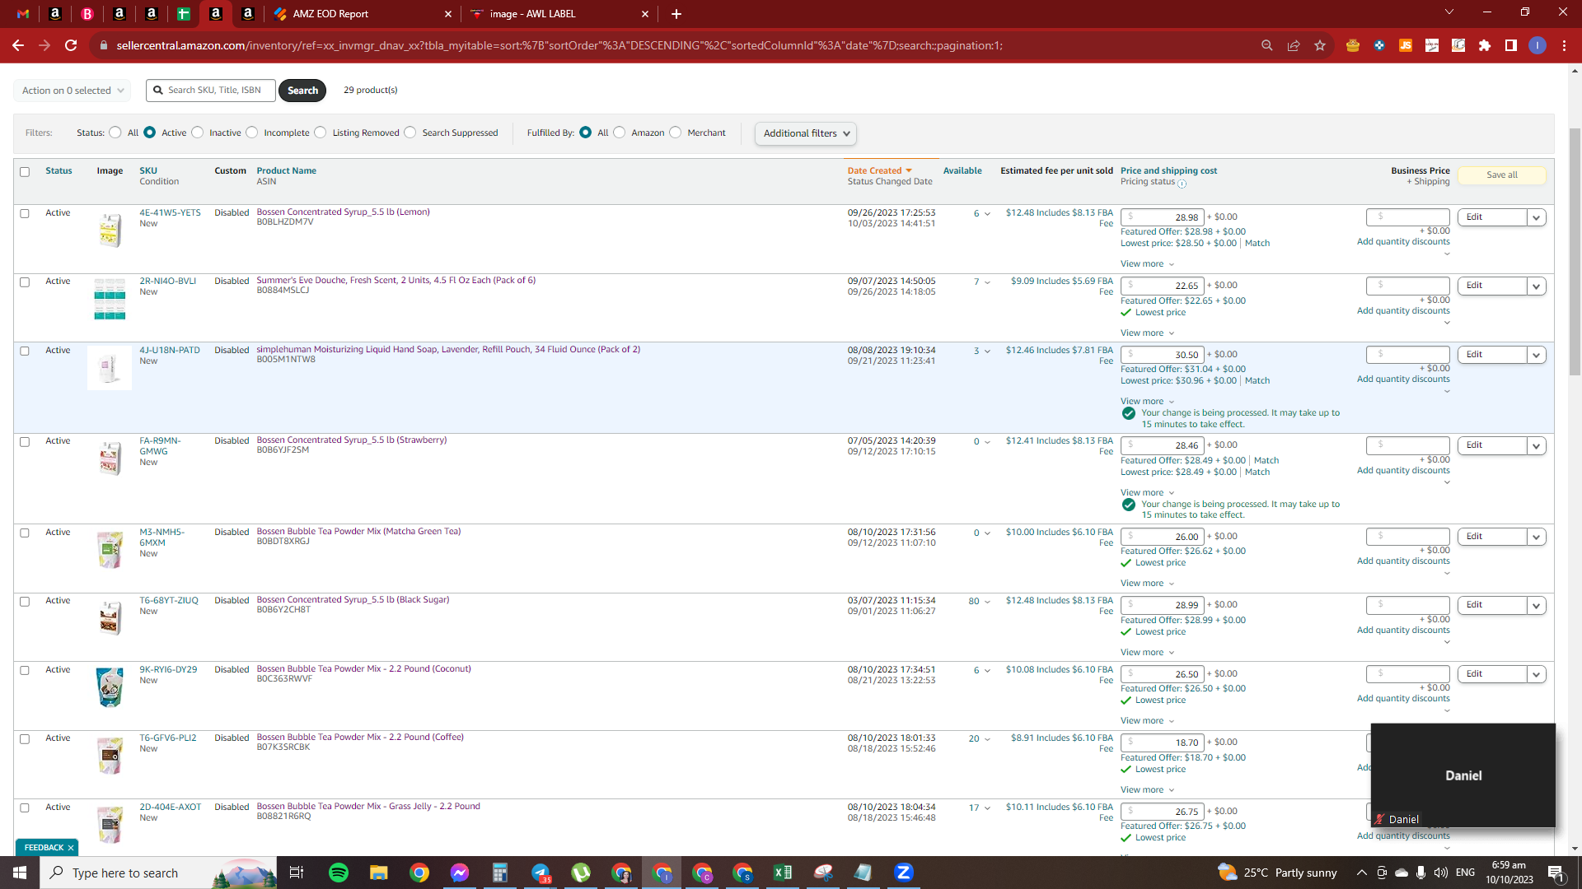Click Add quantity discounts for Matcha Green Tea row
Image resolution: width=1582 pixels, height=889 pixels.
[1403, 561]
